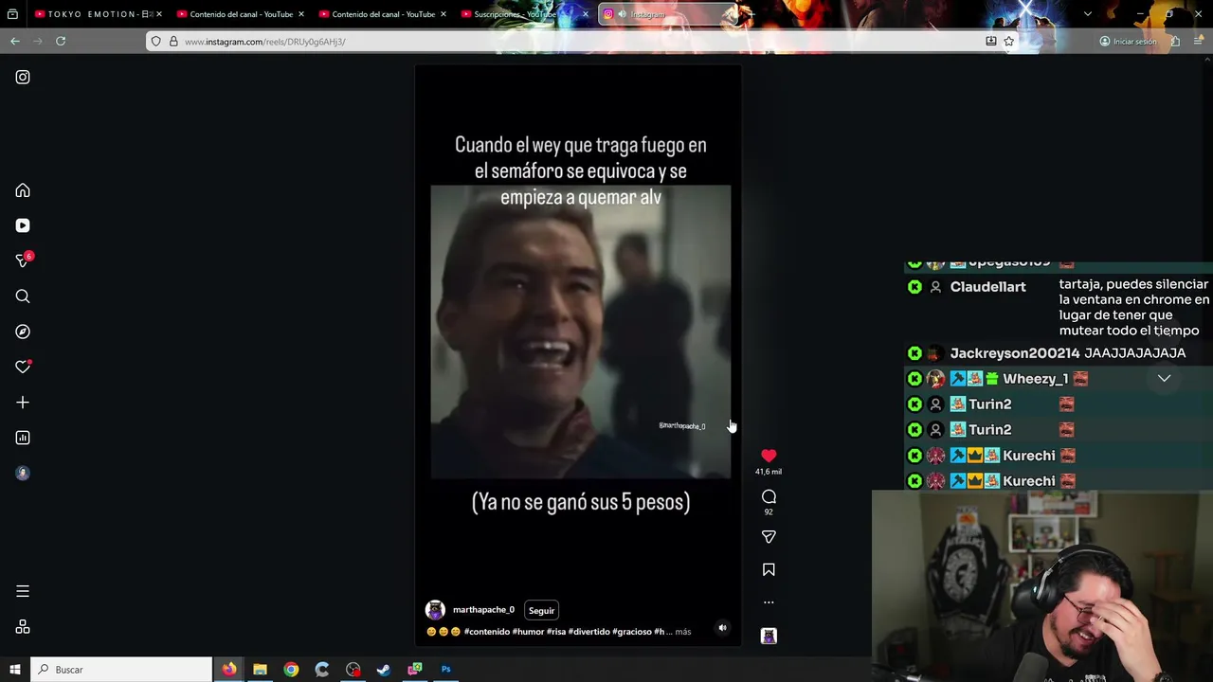Click the Jackreyson200214 chat username
1213x682 pixels.
pos(1015,353)
